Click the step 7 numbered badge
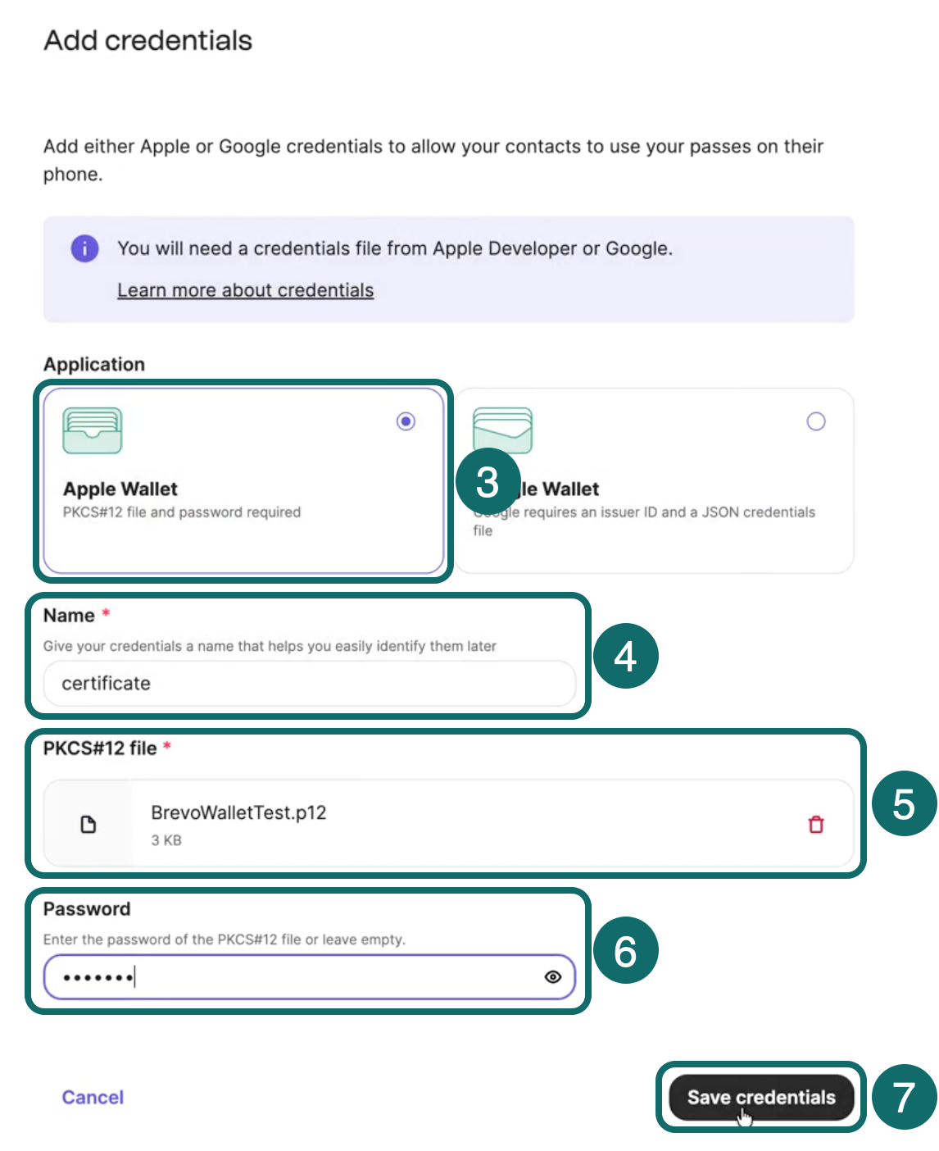 click(904, 1097)
